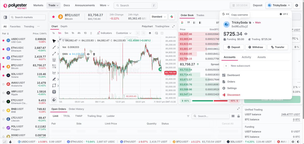This screenshot has width=304, height=144.
Task: Redo the chart action
Action: click(143, 33)
